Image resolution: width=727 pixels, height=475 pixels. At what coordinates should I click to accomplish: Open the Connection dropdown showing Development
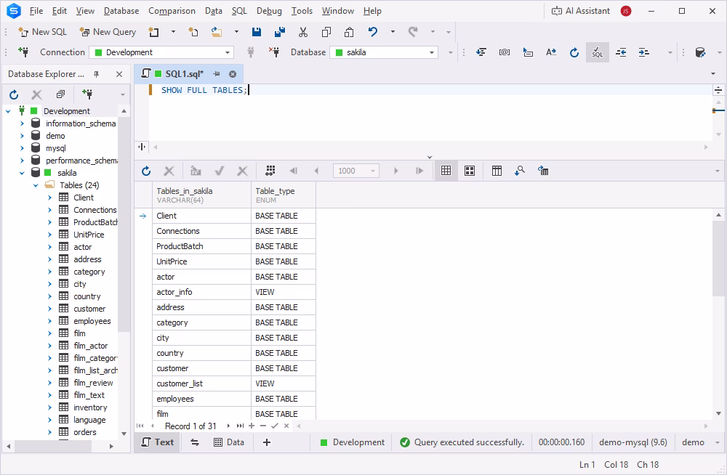pyautogui.click(x=161, y=52)
